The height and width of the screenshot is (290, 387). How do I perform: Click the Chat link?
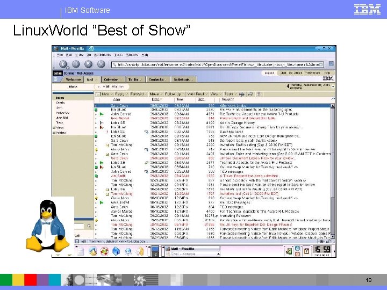pyautogui.click(x=283, y=73)
